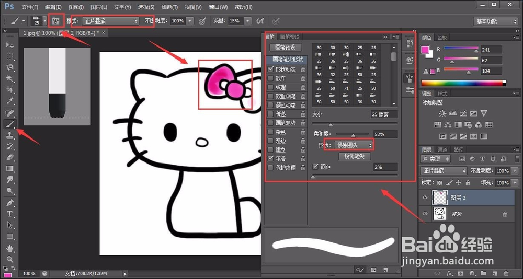Switch to the 画笔预设 tab
The height and width of the screenshot is (279, 523).
290,37
